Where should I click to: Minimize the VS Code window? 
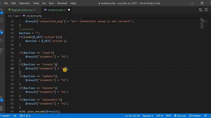pos(193,3)
